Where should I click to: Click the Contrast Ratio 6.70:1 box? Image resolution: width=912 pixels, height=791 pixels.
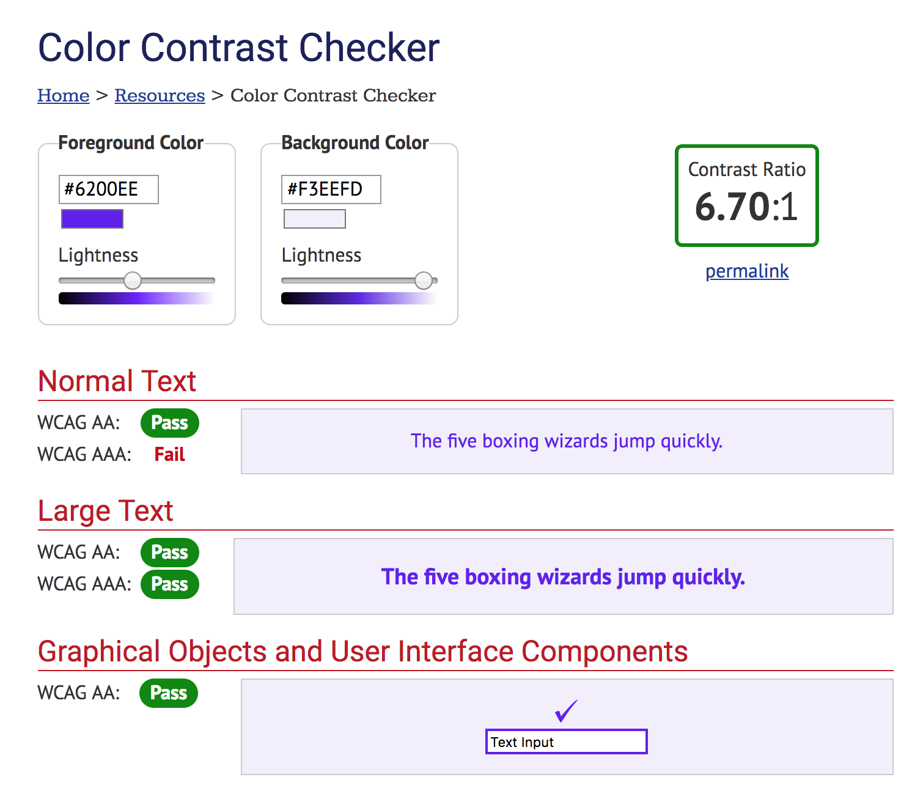746,194
